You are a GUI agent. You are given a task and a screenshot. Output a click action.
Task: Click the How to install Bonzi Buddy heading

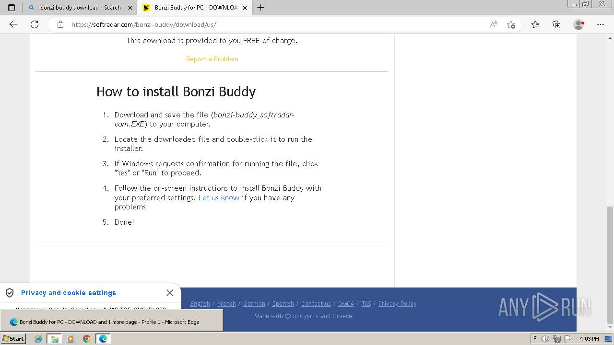pyautogui.click(x=176, y=92)
